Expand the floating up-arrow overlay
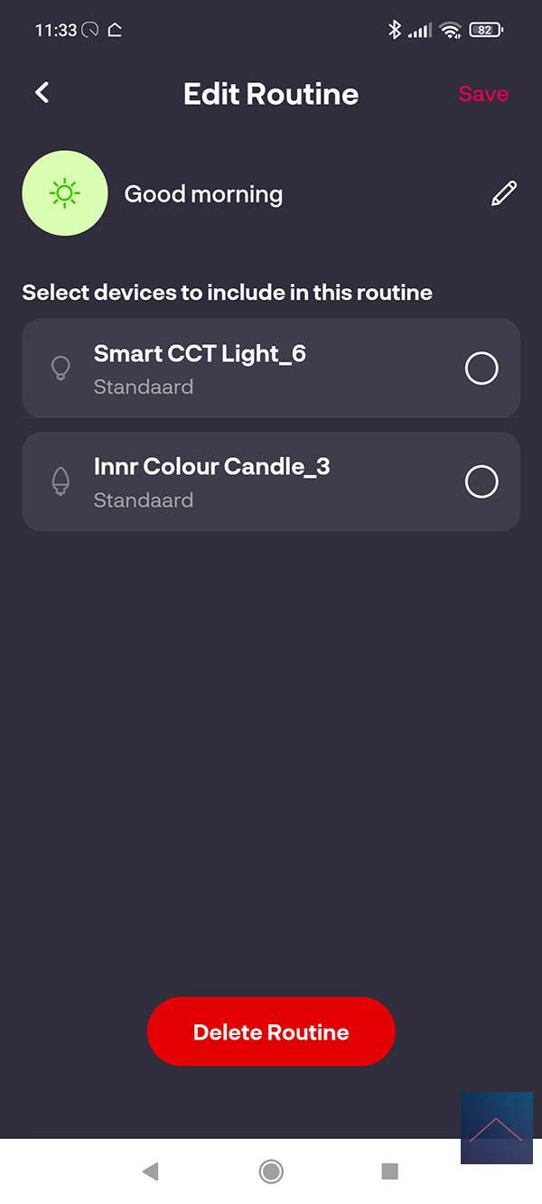This screenshot has height=1204, width=542. (496, 1128)
